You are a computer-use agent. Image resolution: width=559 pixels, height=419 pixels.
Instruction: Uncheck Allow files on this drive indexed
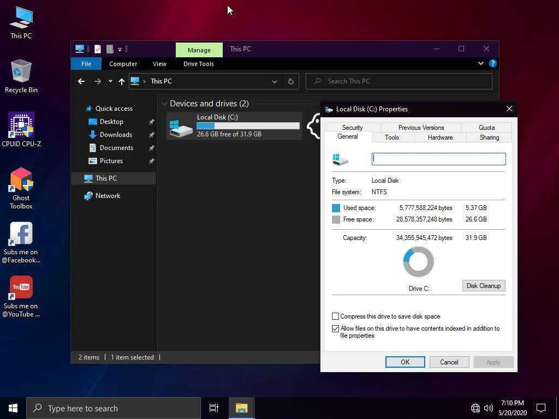pos(336,328)
